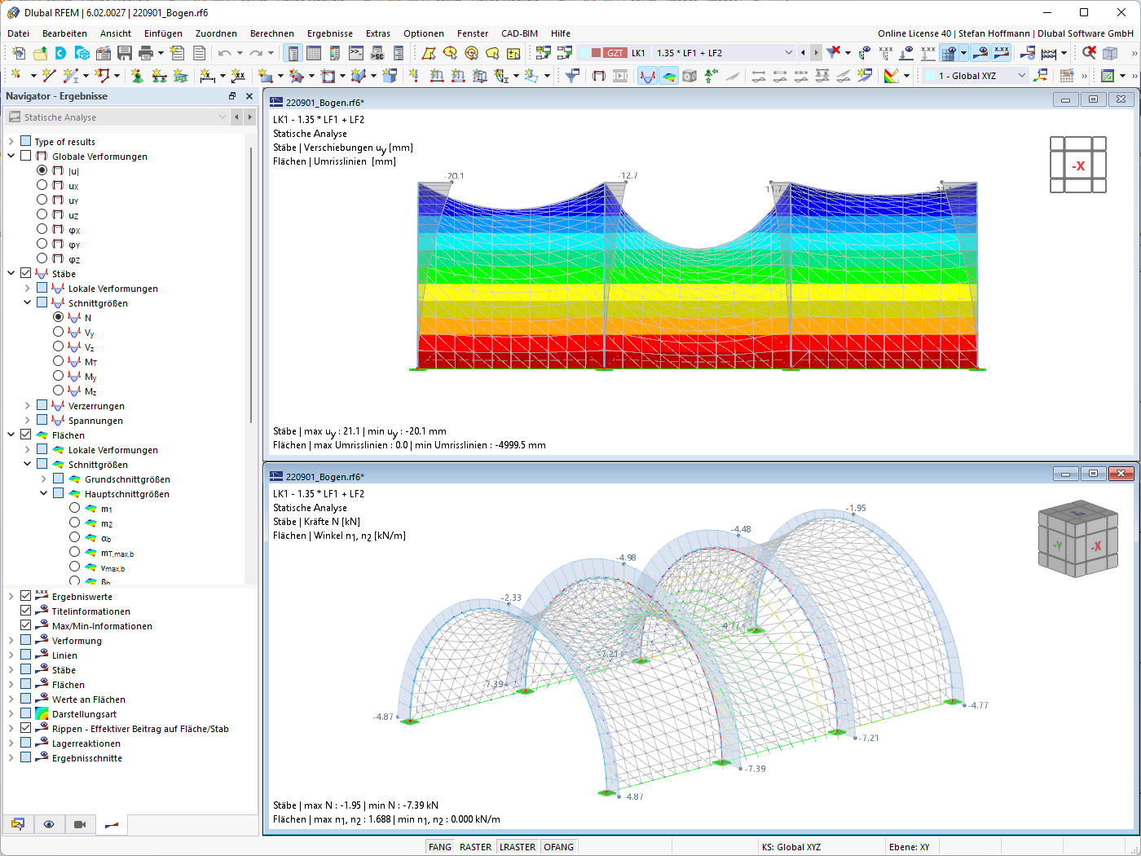The height and width of the screenshot is (856, 1141).
Task: Click the Print icon in the toolbar
Action: tap(146, 53)
